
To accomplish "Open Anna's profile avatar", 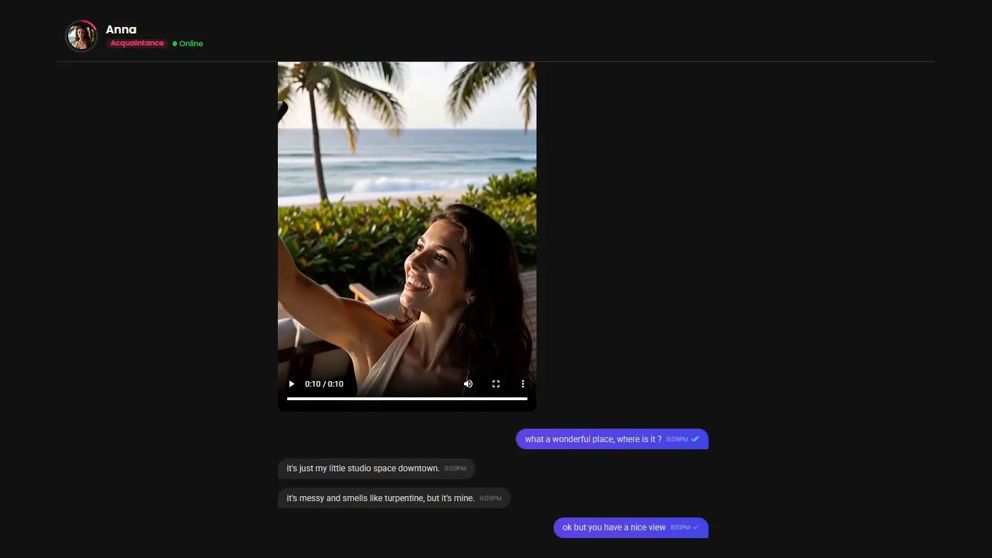I will click(81, 36).
